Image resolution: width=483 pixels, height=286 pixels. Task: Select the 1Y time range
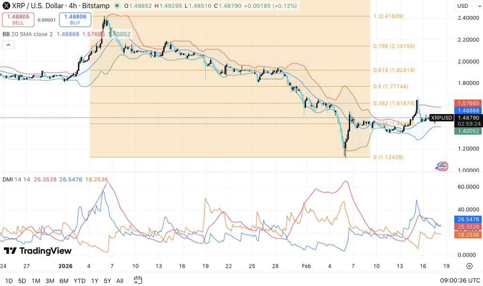point(95,281)
